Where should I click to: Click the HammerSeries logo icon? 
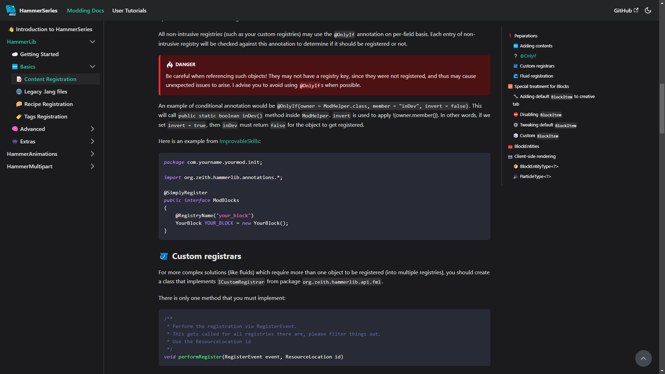(11, 10)
